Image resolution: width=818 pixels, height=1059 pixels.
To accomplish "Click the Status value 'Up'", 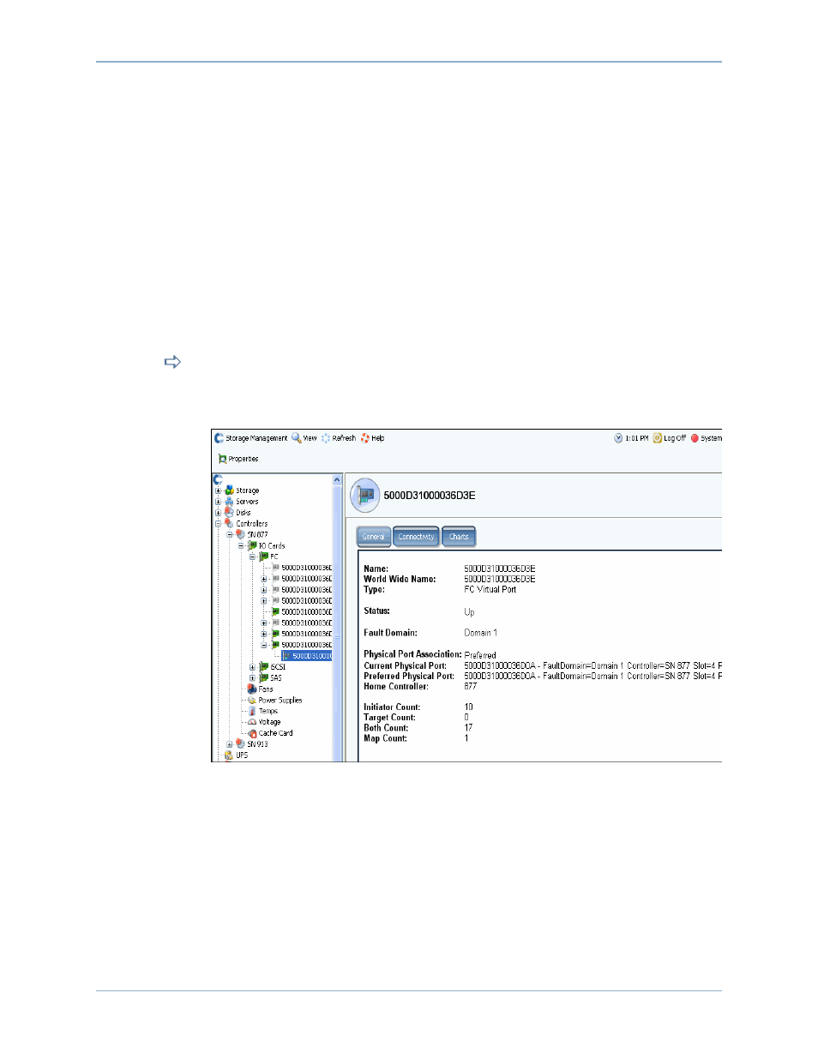I will click(469, 611).
